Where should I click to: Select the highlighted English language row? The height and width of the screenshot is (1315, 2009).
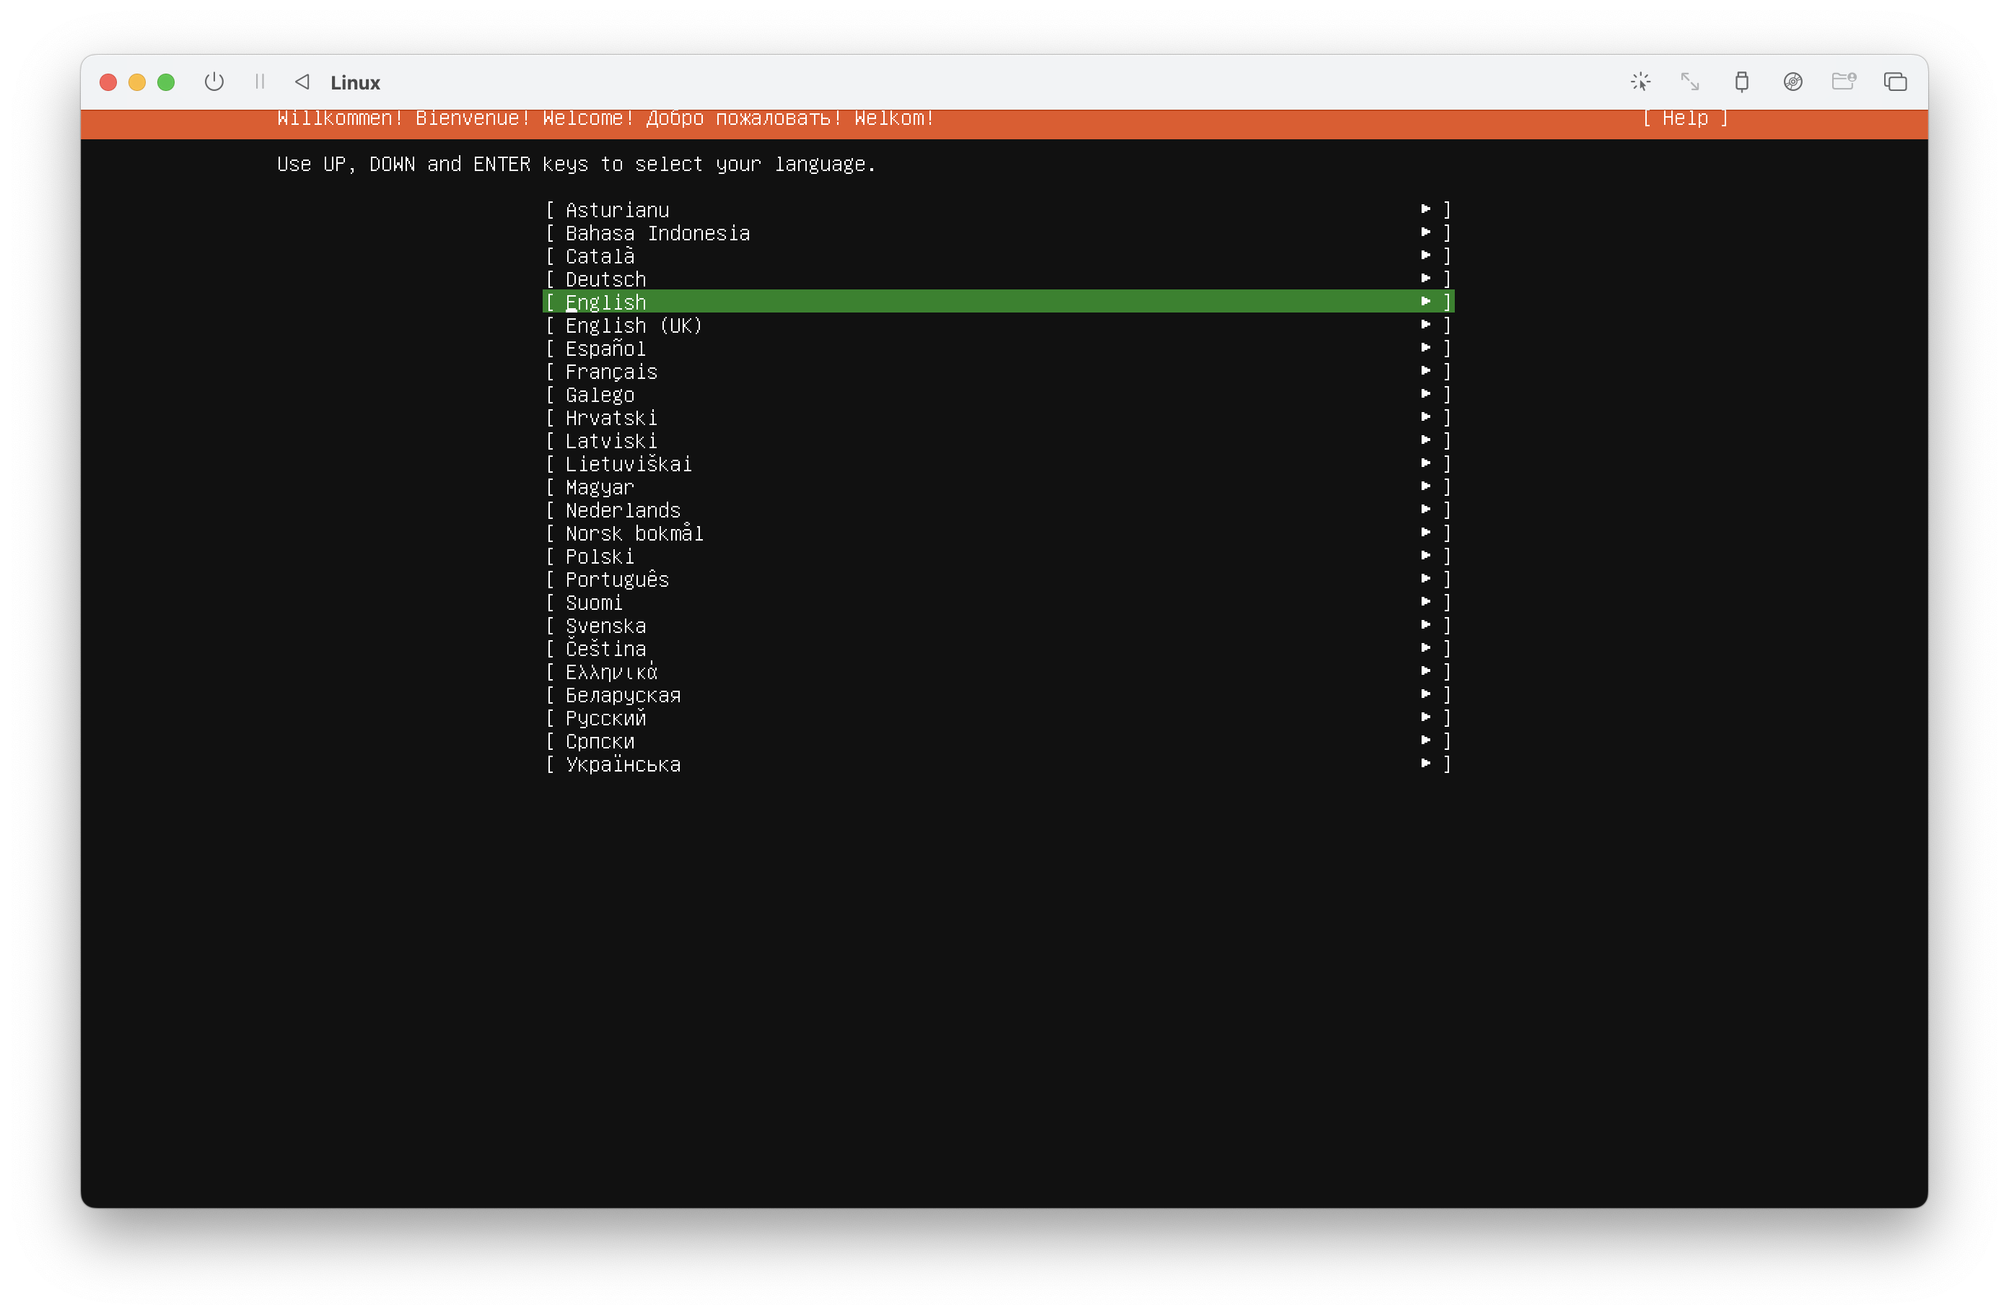pos(606,302)
